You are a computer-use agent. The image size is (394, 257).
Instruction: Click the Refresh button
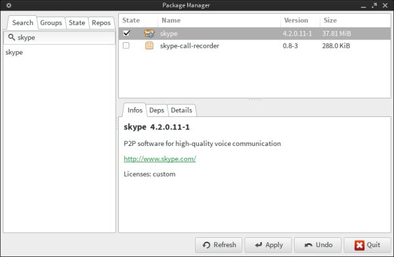tap(219, 245)
